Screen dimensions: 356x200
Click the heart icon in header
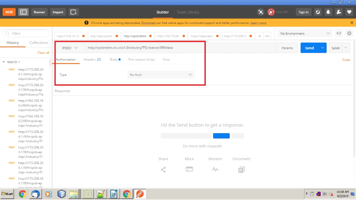point(349,12)
